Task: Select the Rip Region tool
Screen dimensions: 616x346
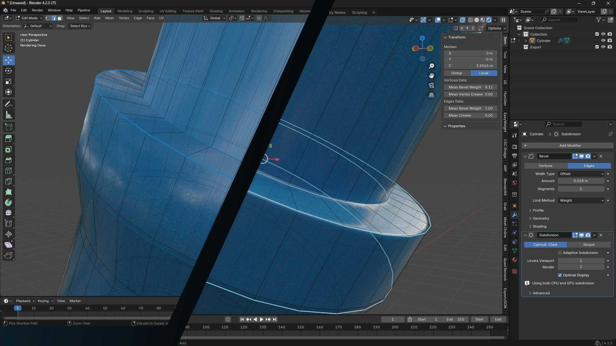Action: pyautogui.click(x=9, y=255)
